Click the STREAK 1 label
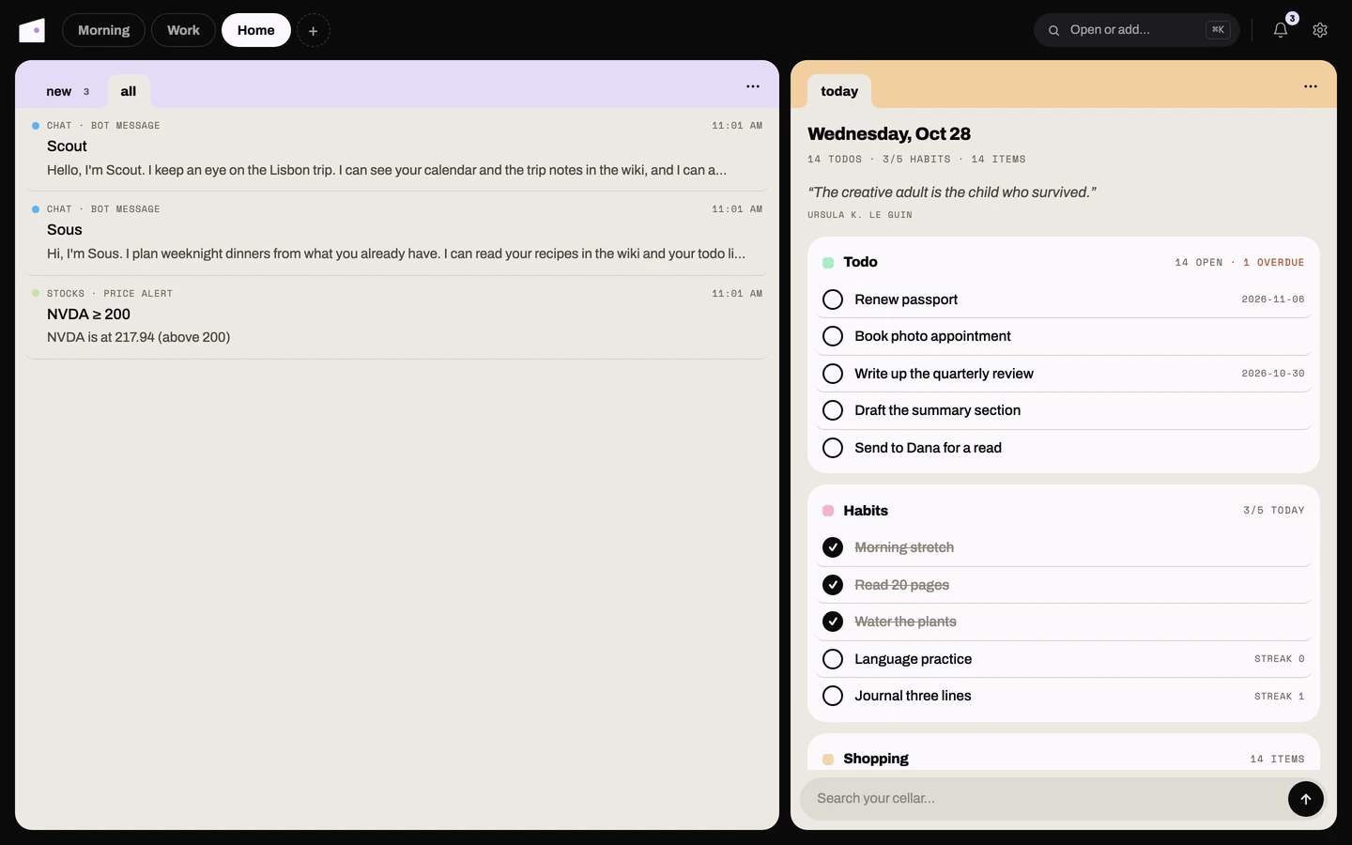 click(1280, 697)
